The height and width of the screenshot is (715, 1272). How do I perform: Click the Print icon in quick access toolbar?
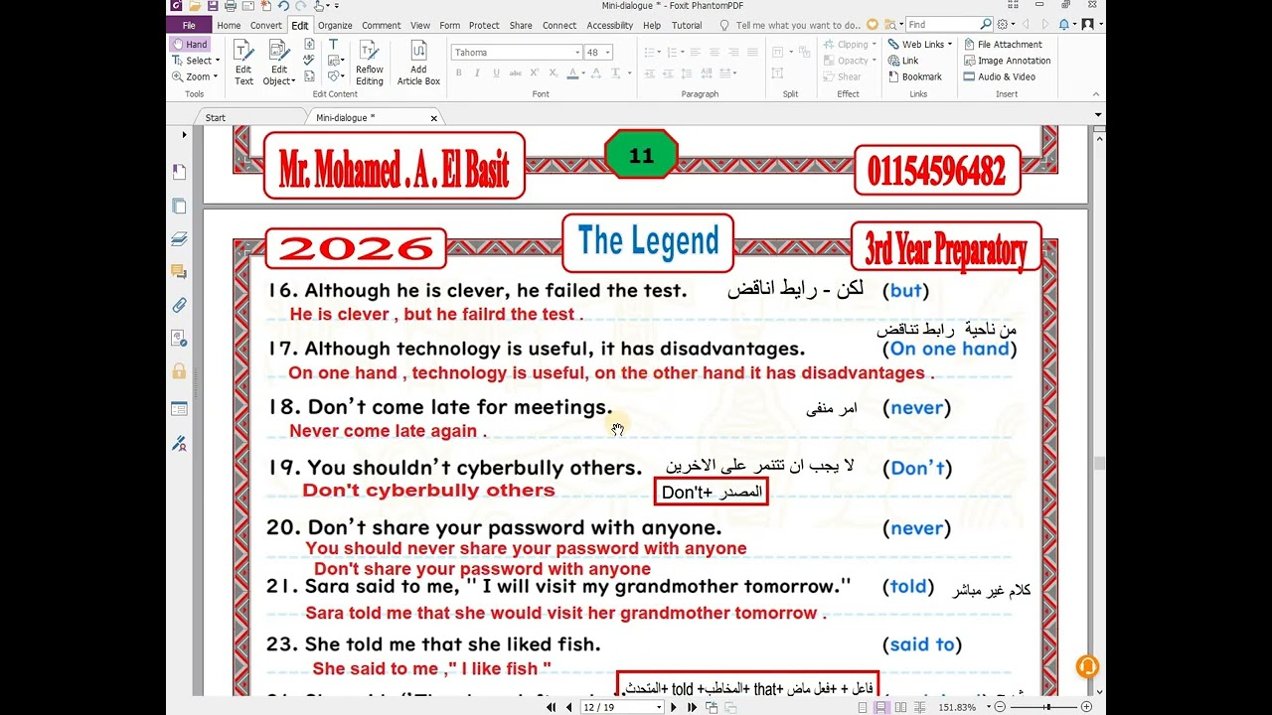point(232,6)
